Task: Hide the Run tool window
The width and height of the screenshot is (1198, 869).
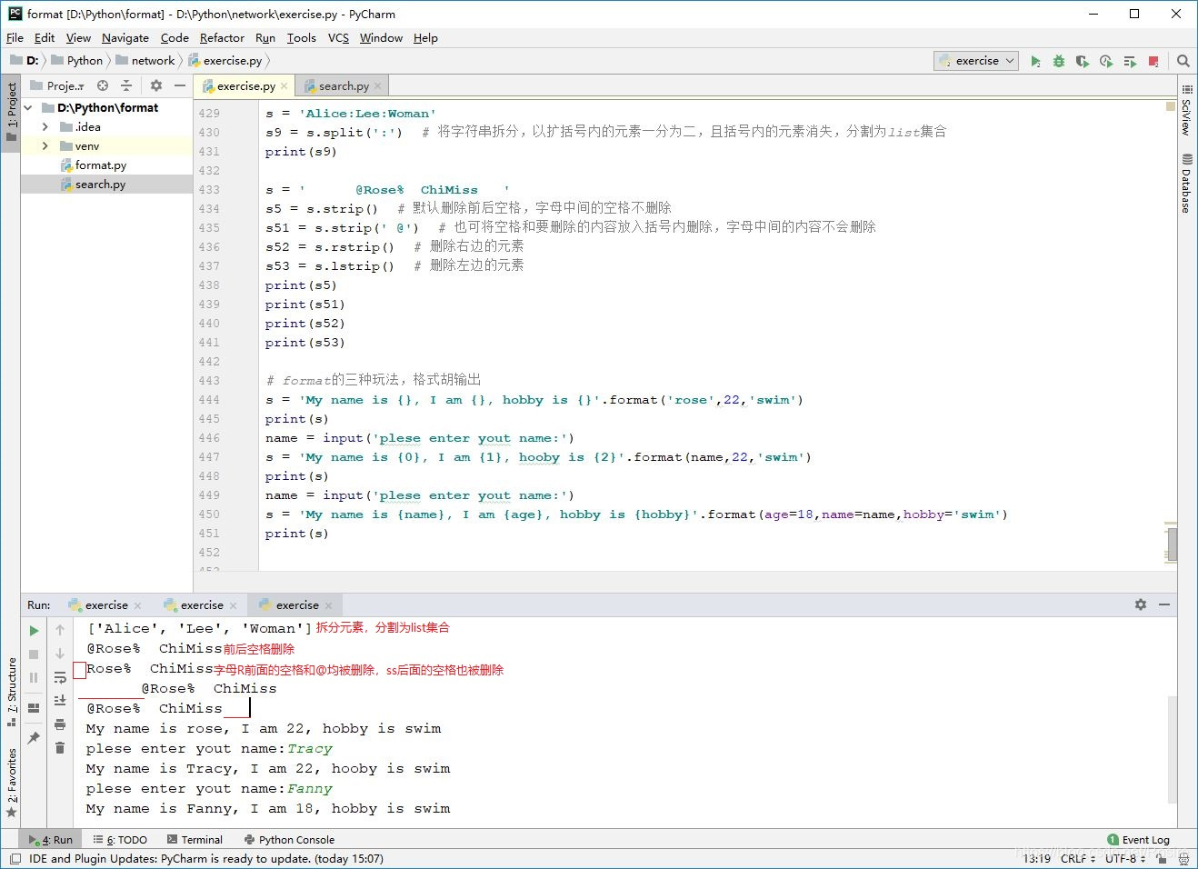Action: (x=1164, y=604)
